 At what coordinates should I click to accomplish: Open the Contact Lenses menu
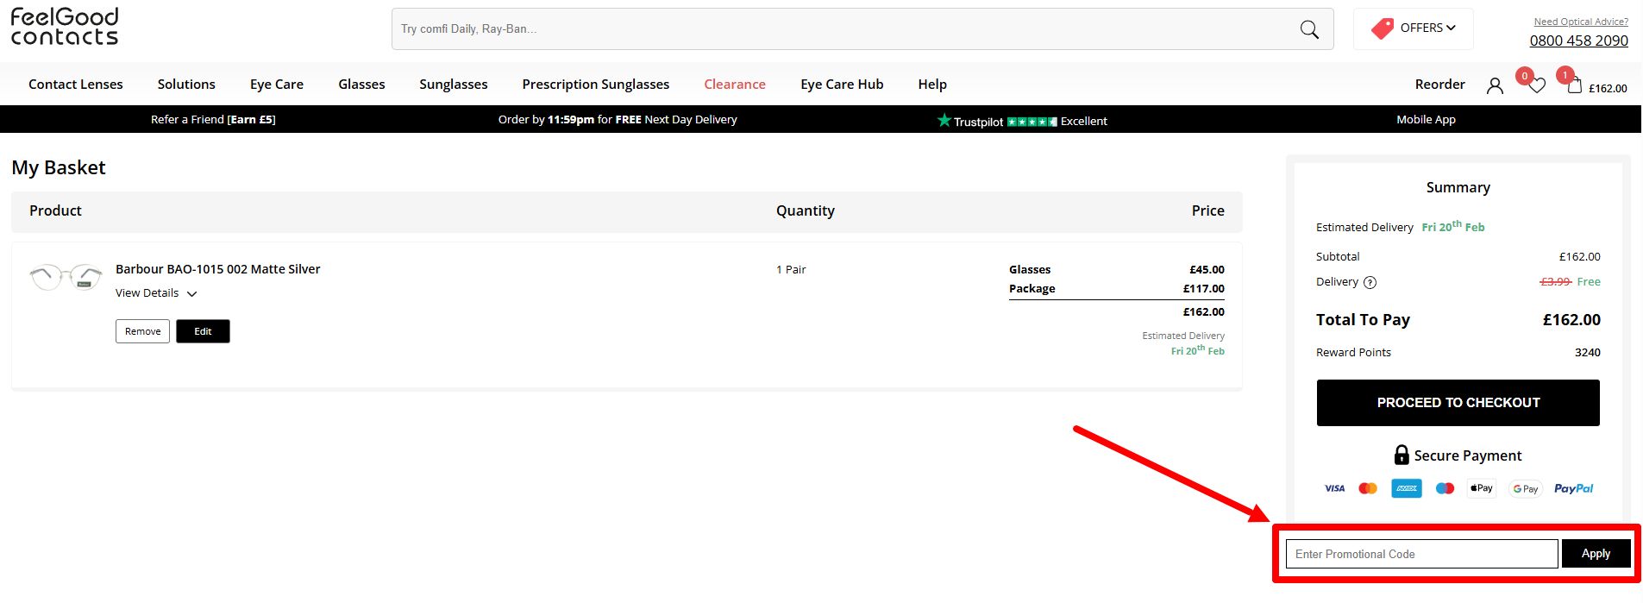pos(76,85)
